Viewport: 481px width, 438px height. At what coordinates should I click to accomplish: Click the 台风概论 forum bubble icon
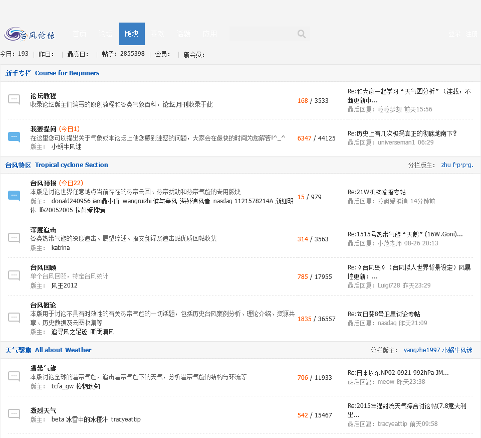tap(14, 318)
